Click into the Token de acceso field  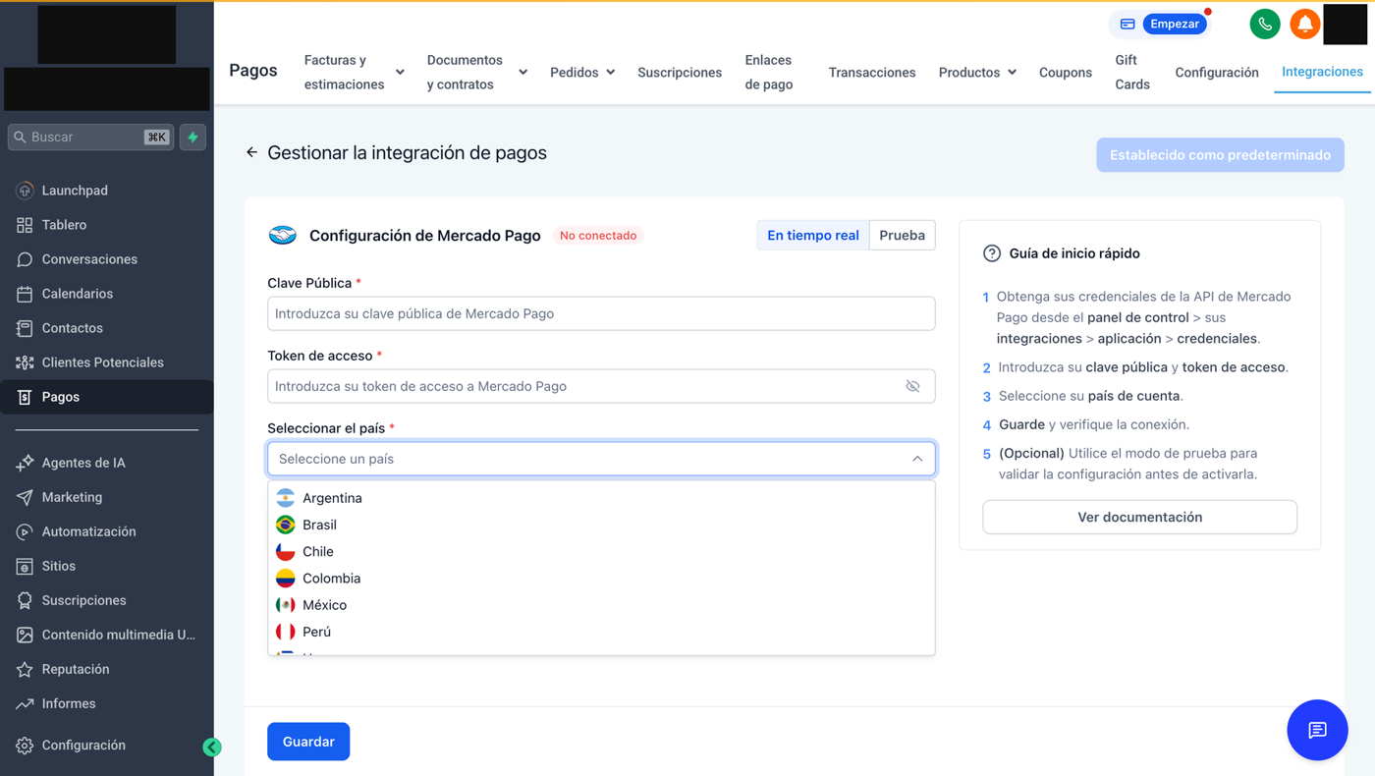coord(601,386)
